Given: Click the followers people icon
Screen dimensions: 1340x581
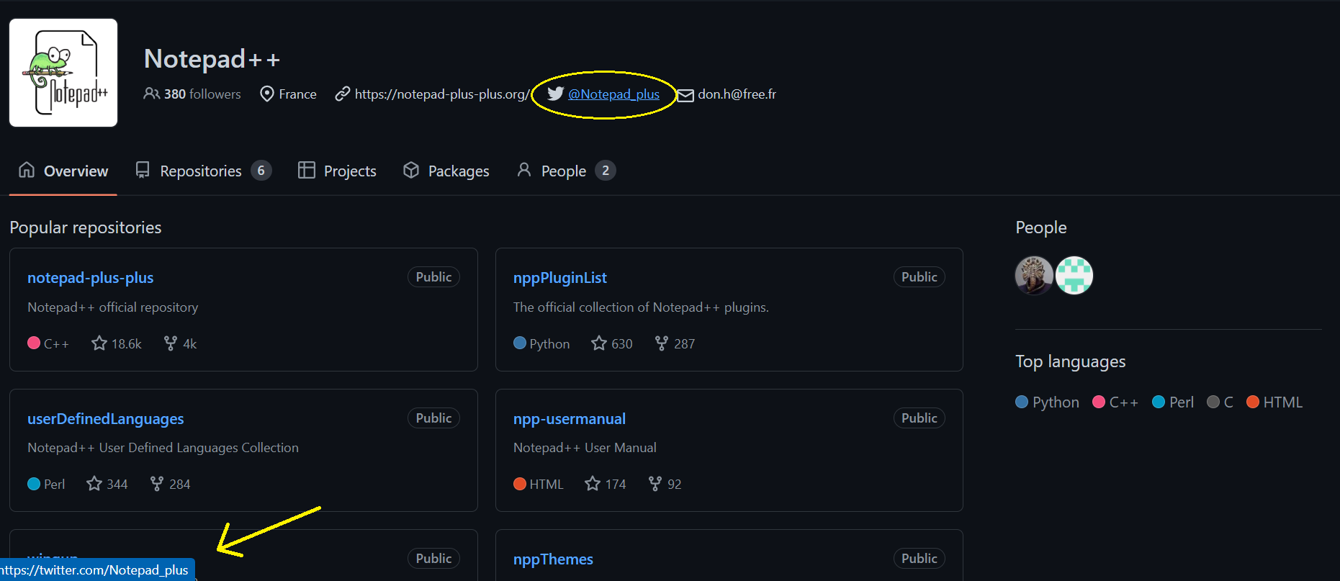Looking at the screenshot, I should pyautogui.click(x=152, y=94).
